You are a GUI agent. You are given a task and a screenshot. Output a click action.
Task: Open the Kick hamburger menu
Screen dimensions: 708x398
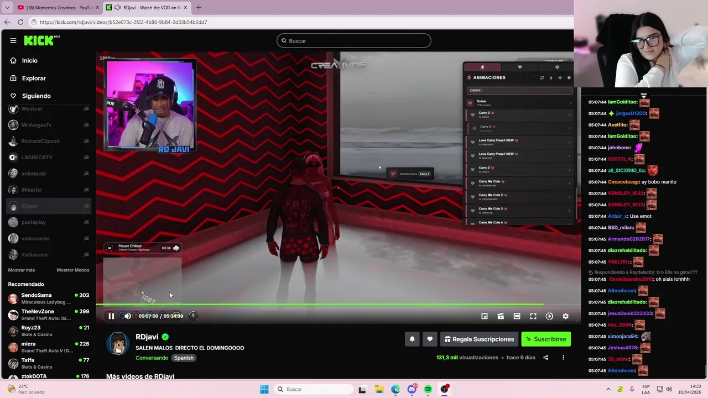coord(13,40)
